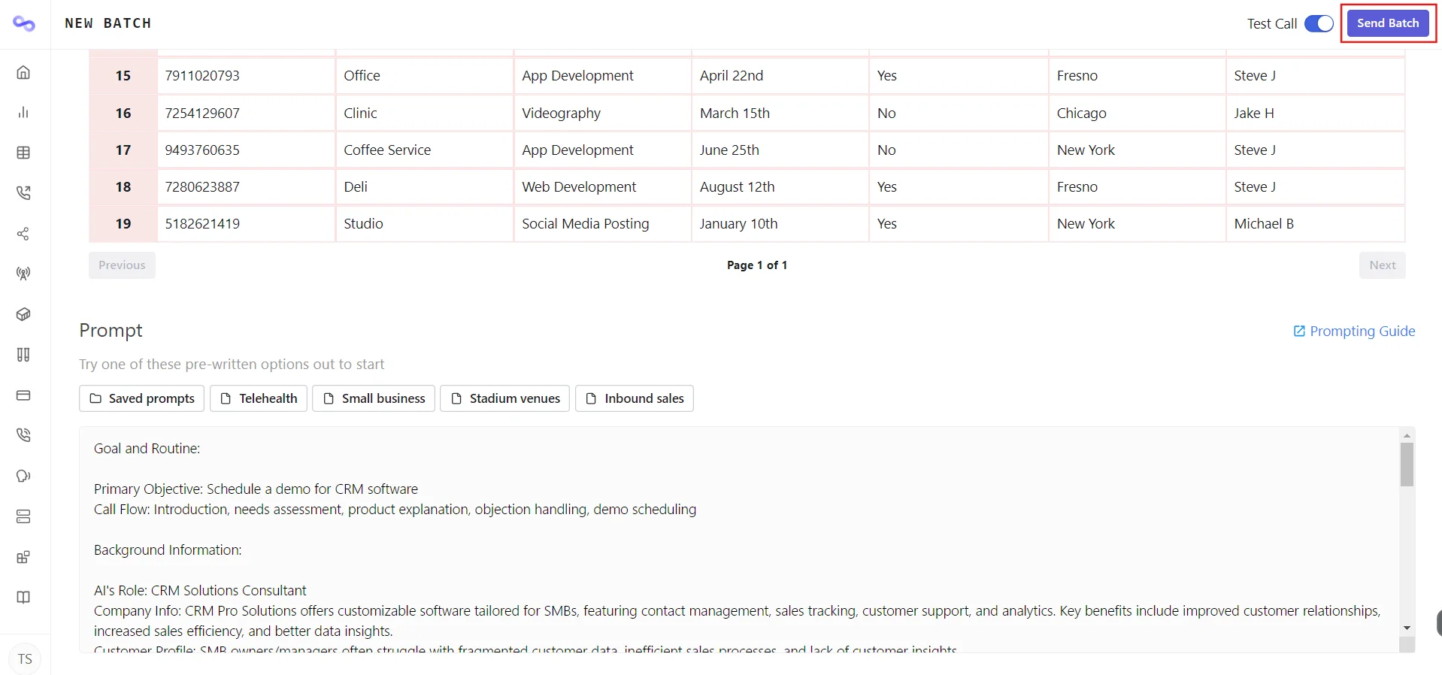Image resolution: width=1442 pixels, height=675 pixels.
Task: Open the Home icon in sidebar
Action: [x=23, y=72]
